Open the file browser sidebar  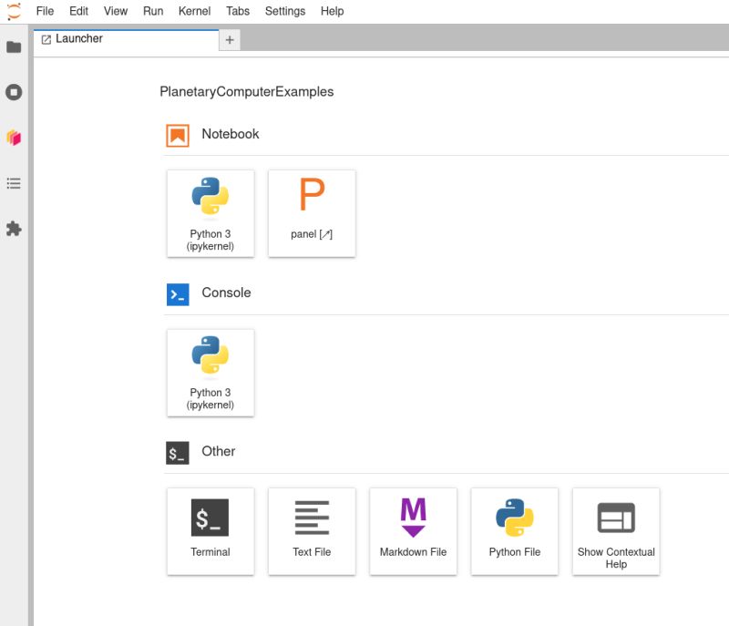point(14,46)
